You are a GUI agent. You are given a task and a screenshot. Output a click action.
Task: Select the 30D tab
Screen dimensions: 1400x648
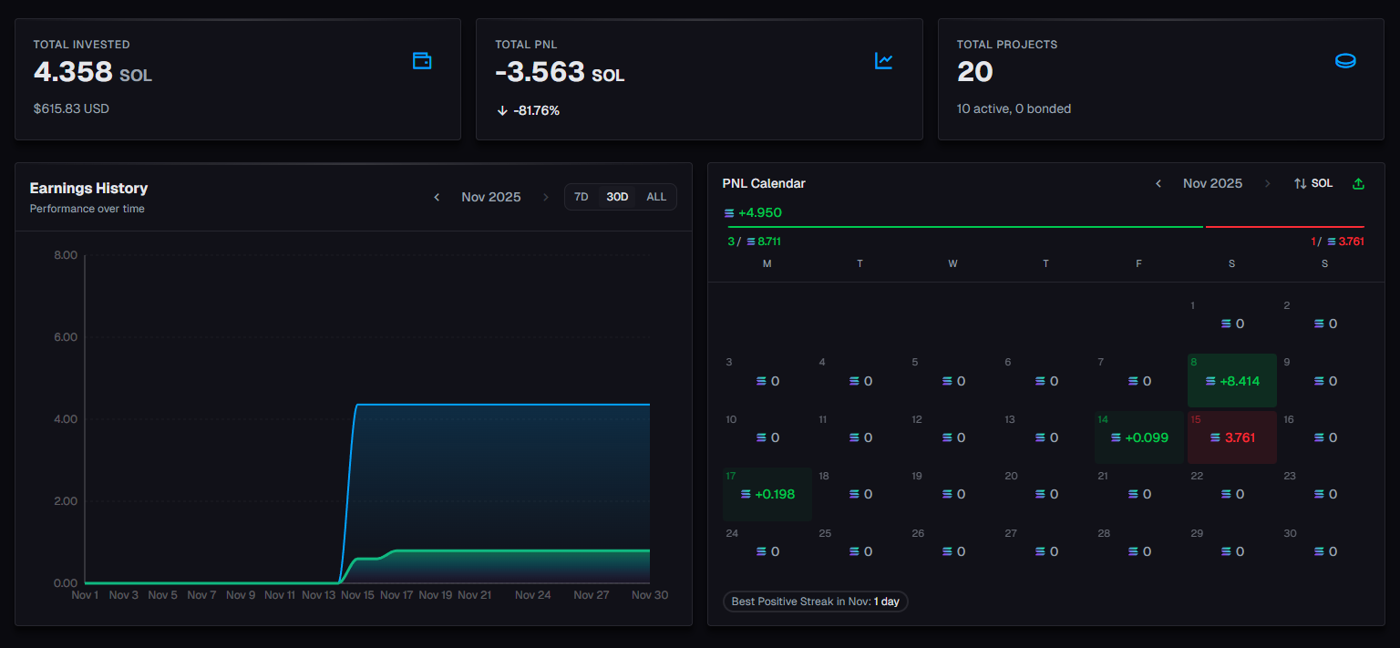point(618,196)
